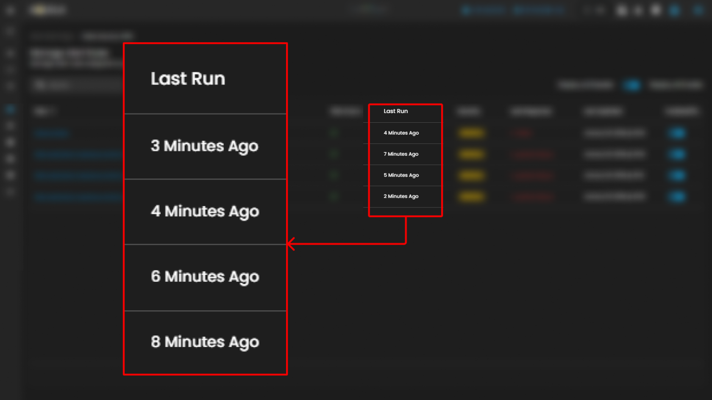Click the rightmost blue icon in top bar
712x400 pixels.
(x=698, y=10)
